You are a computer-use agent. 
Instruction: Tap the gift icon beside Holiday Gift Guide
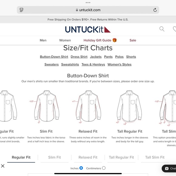115,40
